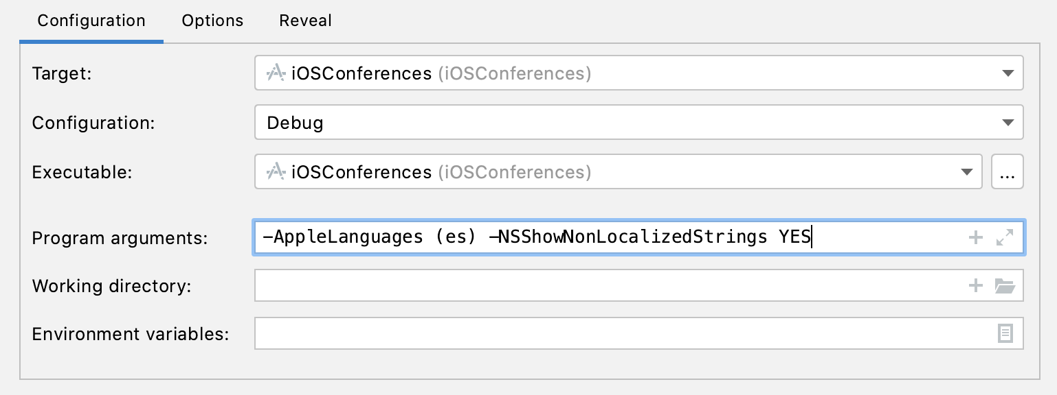Click the Target dropdown arrow
Viewport: 1057px width, 395px height.
1008,73
